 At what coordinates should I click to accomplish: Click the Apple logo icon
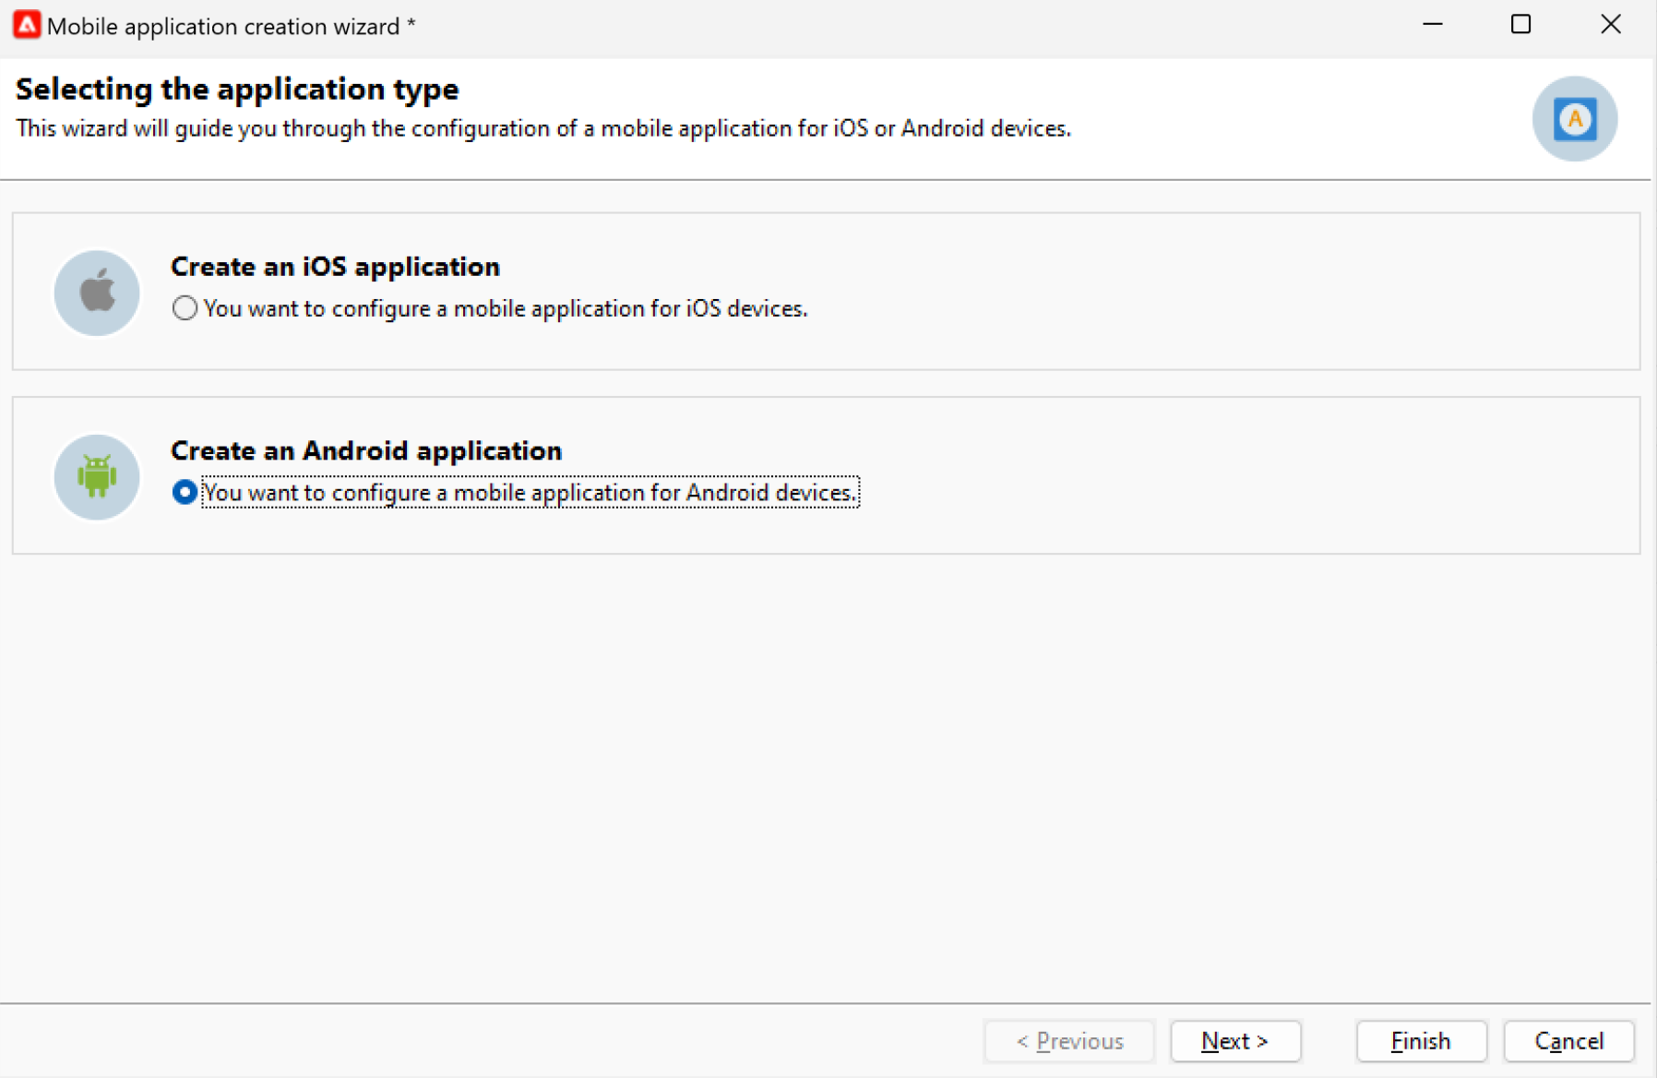(x=97, y=293)
